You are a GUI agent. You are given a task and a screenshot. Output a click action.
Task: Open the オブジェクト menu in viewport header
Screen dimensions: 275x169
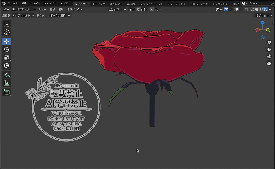(x=75, y=10)
